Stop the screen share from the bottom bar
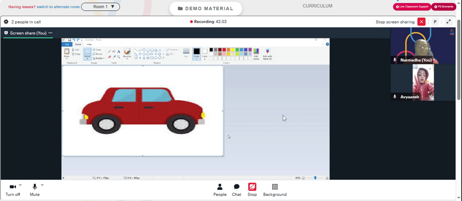Image resolution: width=462 pixels, height=201 pixels. click(252, 190)
